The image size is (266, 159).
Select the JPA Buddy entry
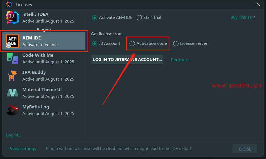point(44,76)
